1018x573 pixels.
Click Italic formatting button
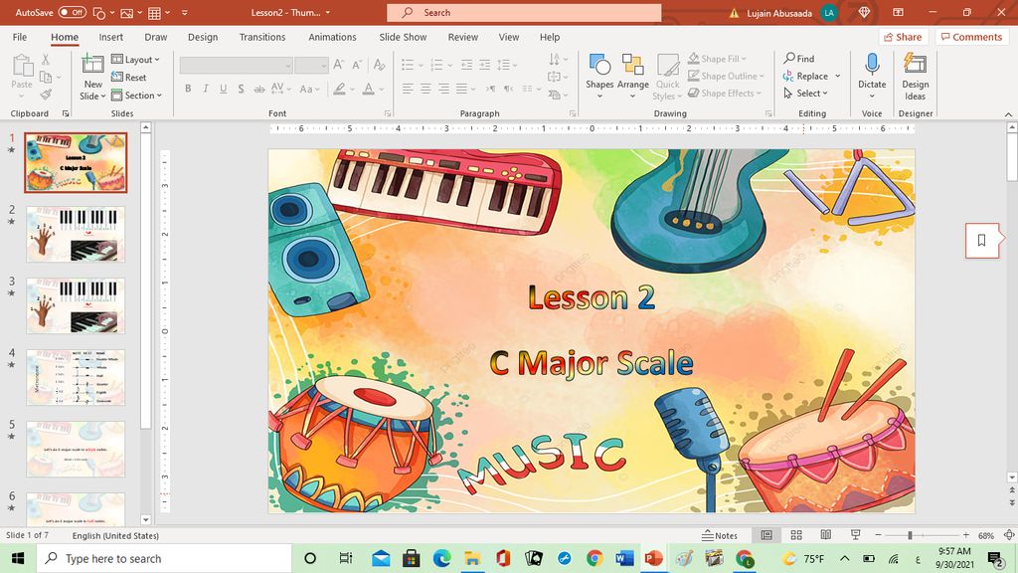tap(205, 89)
